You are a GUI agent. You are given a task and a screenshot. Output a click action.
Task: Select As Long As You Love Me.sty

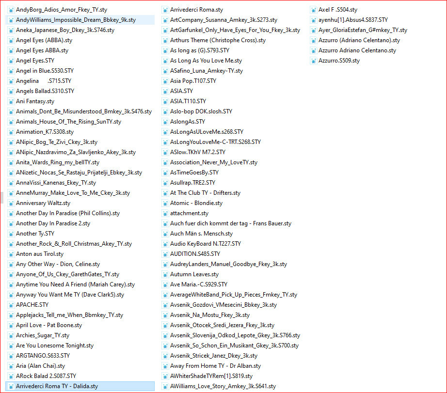click(206, 61)
